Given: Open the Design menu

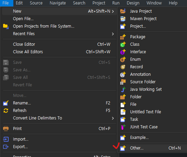Looking at the screenshot, I should click(x=133, y=3).
